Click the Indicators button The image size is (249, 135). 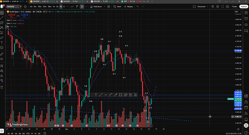96,6
